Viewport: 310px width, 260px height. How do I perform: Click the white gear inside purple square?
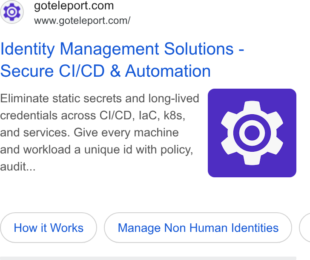252,133
